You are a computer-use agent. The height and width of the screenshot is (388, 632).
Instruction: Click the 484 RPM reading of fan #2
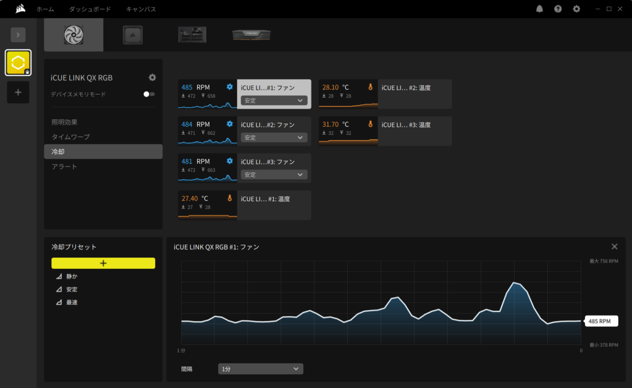[x=195, y=124]
